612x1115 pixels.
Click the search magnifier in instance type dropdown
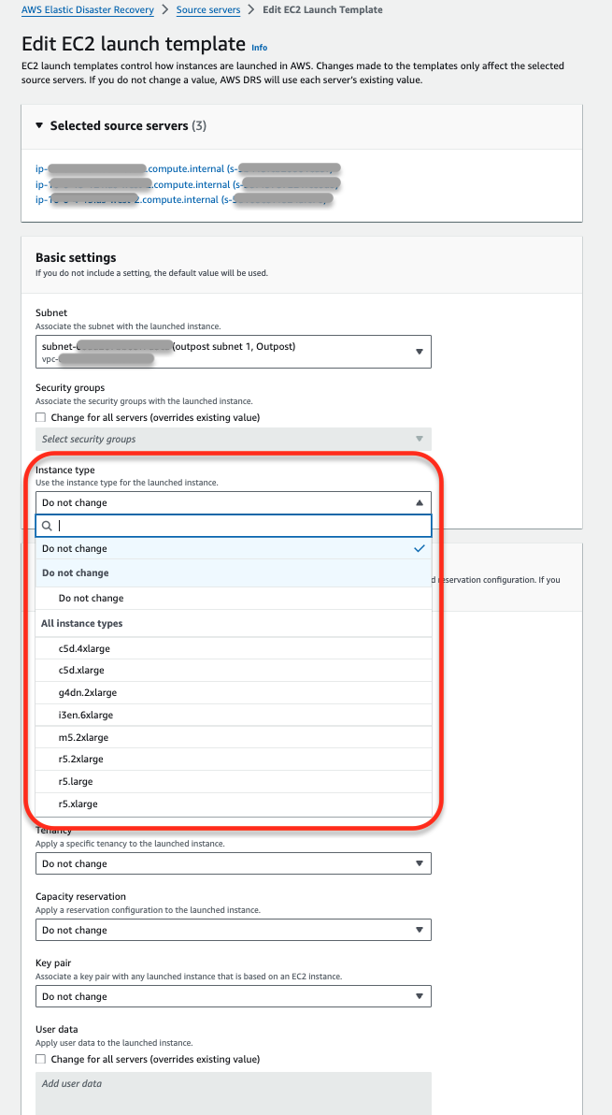47,526
